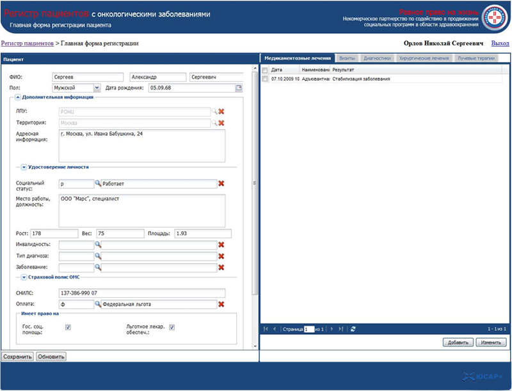Open the Оплата lookup magnifier

[98, 304]
